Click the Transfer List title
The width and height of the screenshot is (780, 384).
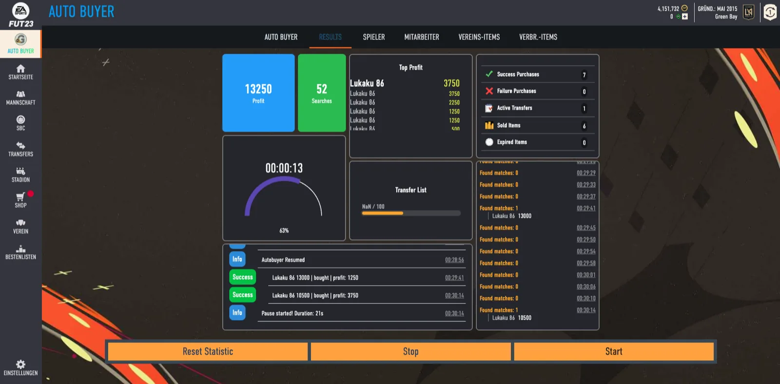tap(411, 190)
